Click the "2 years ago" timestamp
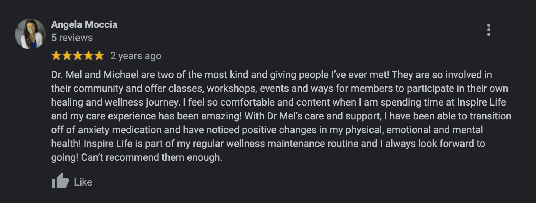 point(136,56)
